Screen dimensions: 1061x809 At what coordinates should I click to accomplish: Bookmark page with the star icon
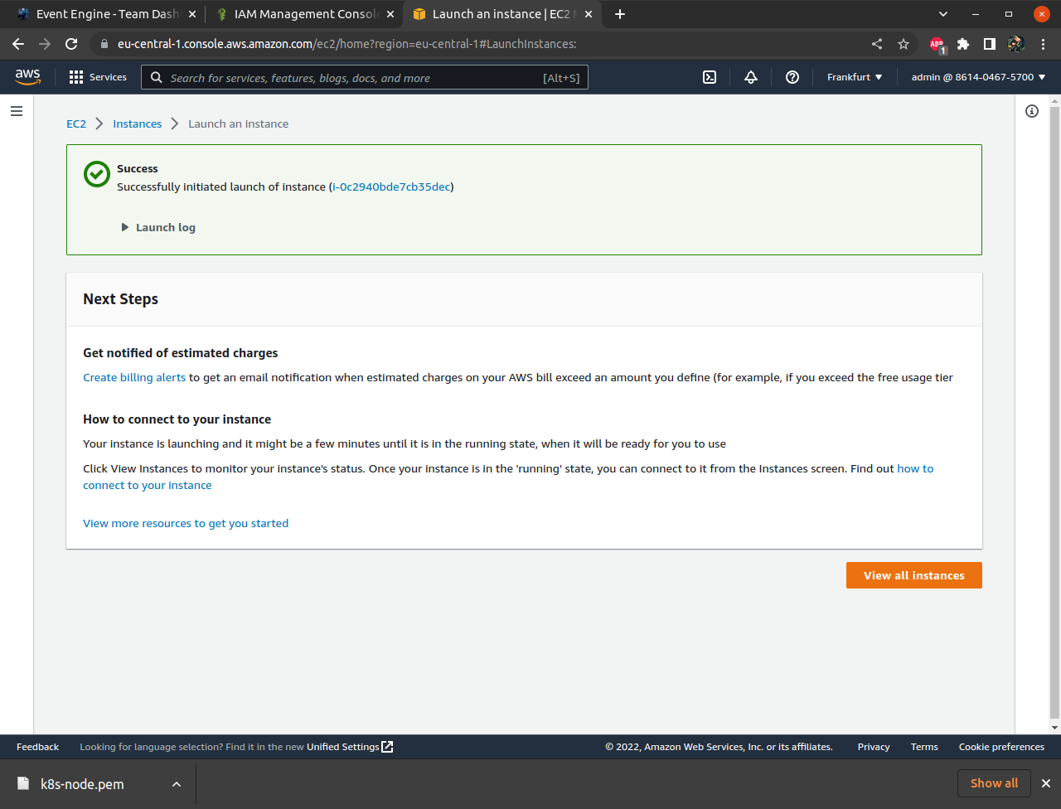click(904, 44)
